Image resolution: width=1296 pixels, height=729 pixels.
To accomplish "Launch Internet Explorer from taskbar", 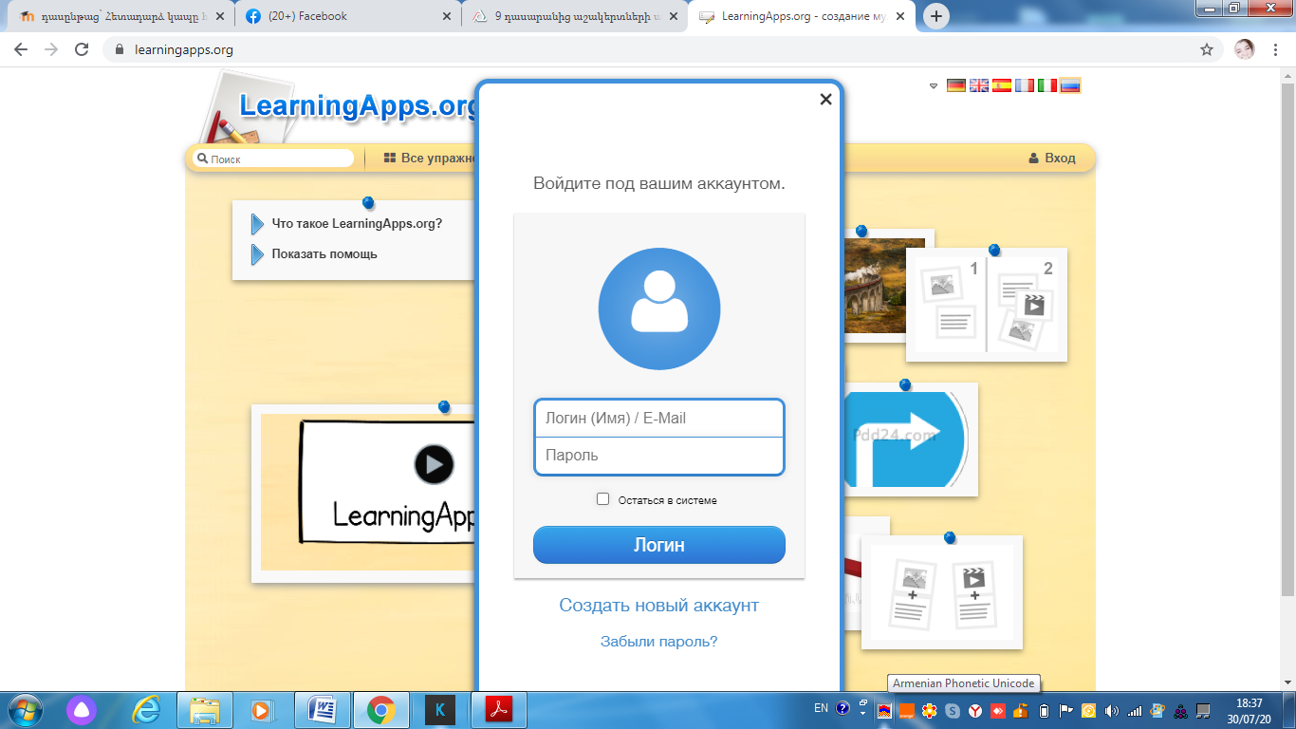I will tap(146, 710).
